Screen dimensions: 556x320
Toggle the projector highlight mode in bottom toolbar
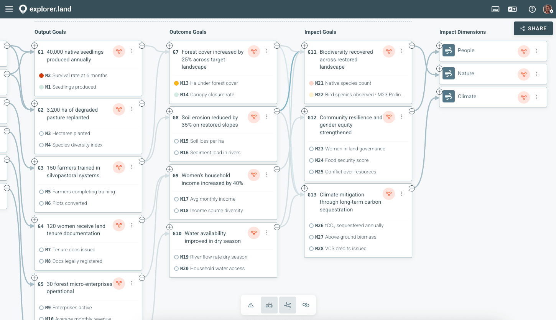(x=269, y=305)
